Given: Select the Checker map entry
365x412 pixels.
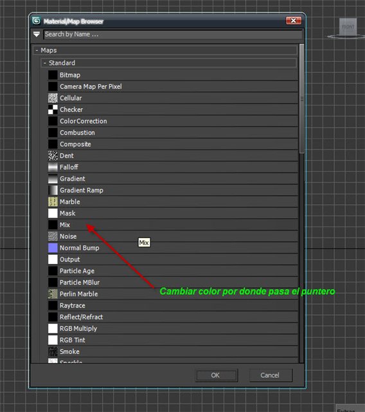Looking at the screenshot, I should (x=173, y=109).
